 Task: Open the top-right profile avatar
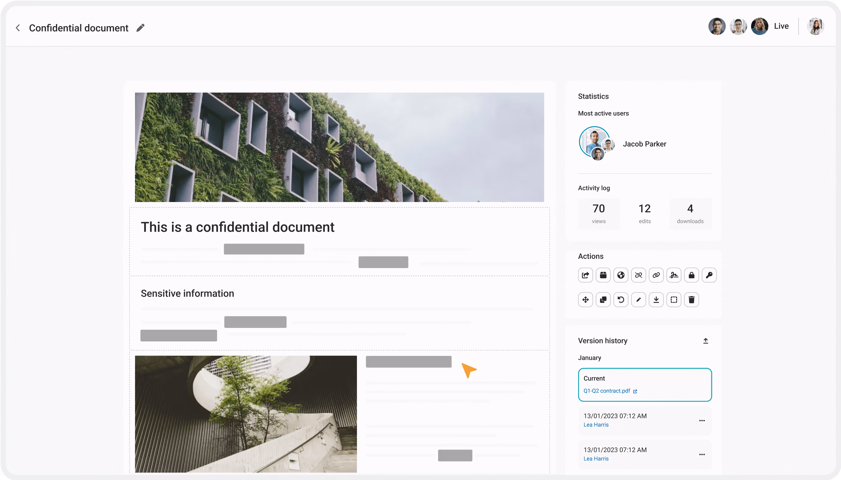point(816,26)
